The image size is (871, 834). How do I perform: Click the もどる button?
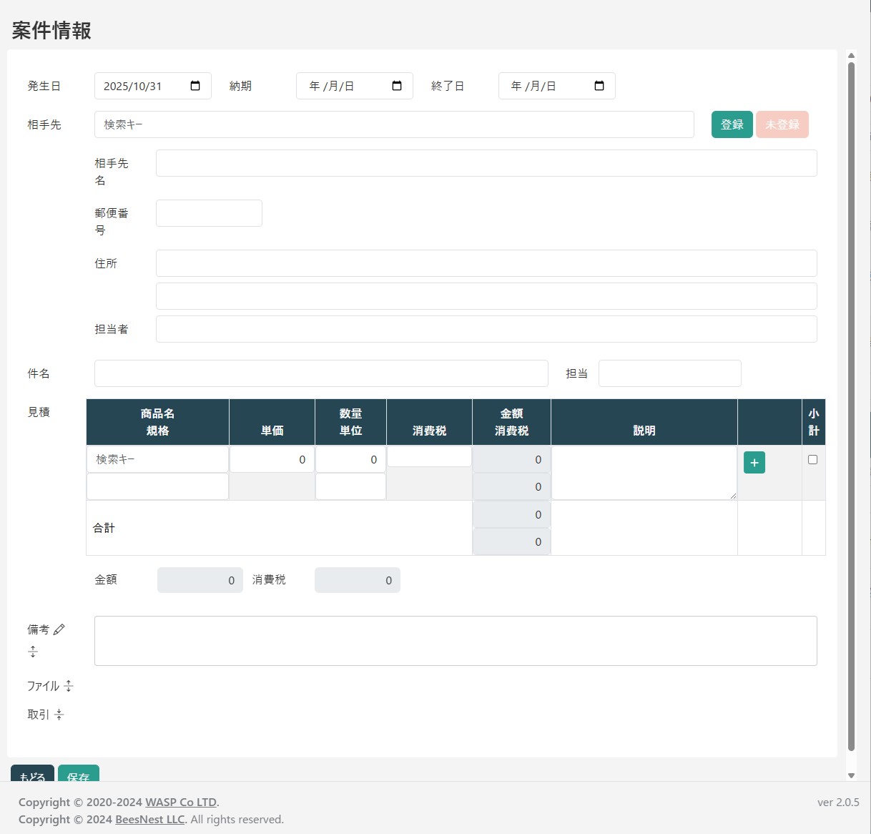[31, 776]
